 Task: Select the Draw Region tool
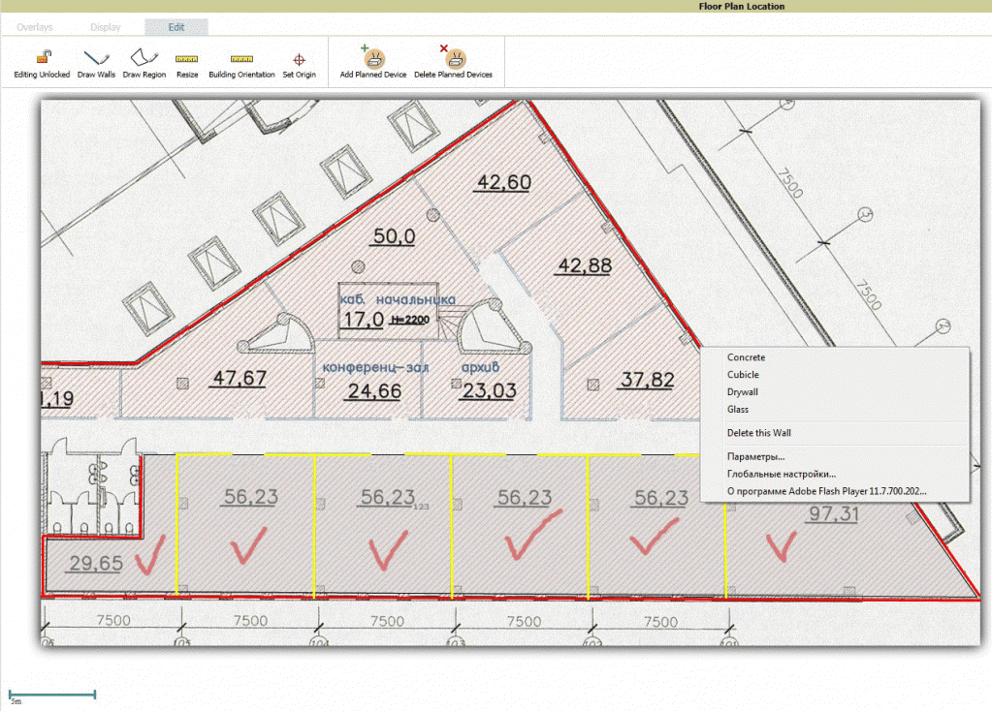pyautogui.click(x=144, y=57)
